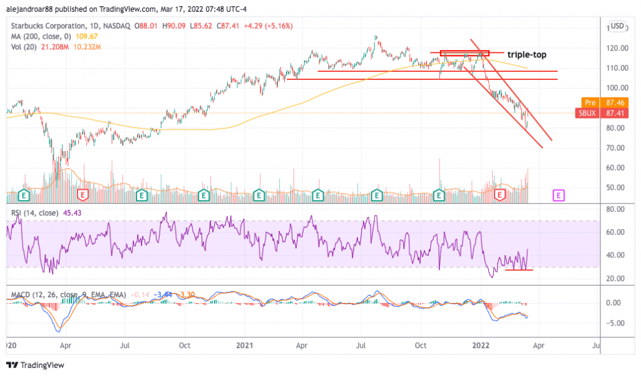Select the MA (200, close, 0) indicator legend
The height and width of the screenshot is (376, 641).
coord(41,36)
